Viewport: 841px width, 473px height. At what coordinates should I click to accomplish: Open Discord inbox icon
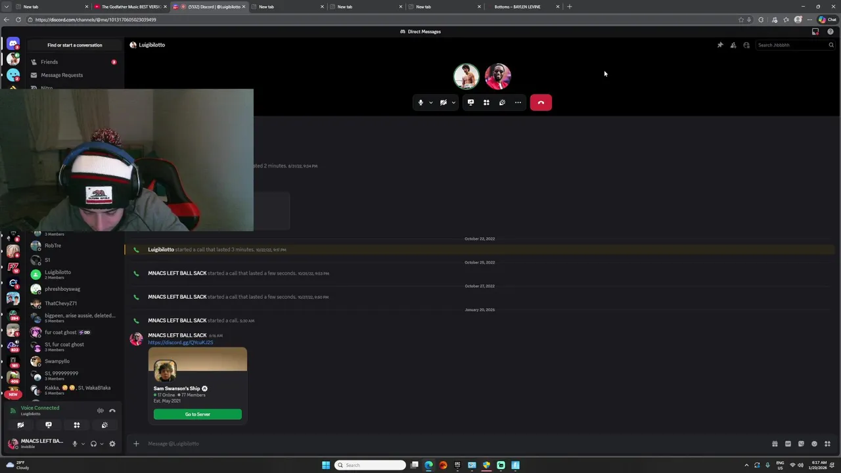[x=815, y=32]
